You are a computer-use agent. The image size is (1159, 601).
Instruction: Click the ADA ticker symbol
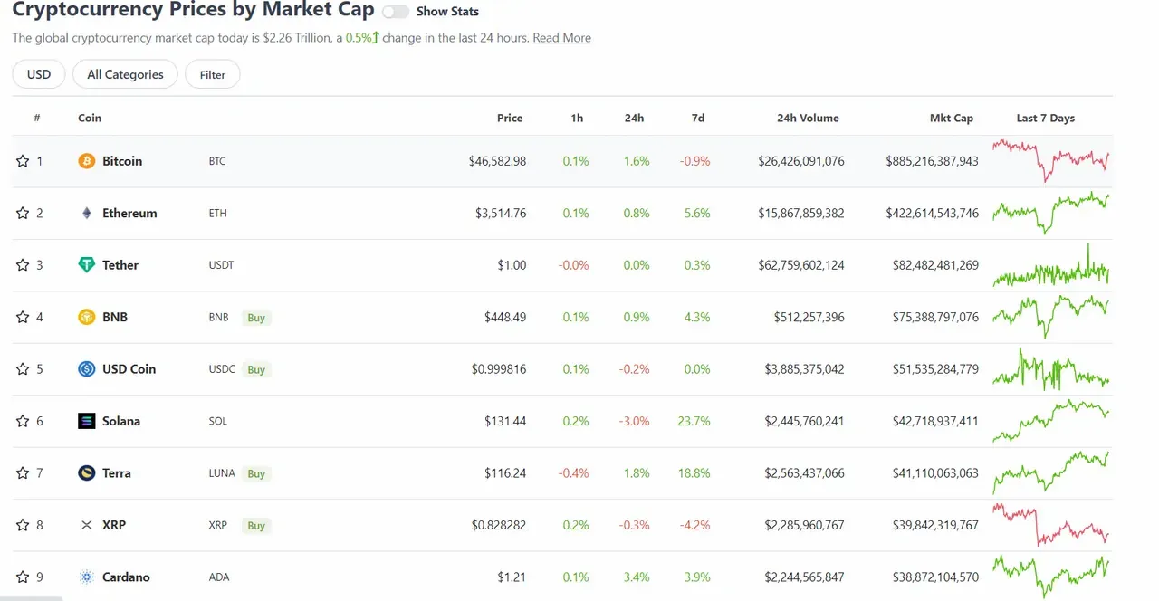(x=218, y=577)
